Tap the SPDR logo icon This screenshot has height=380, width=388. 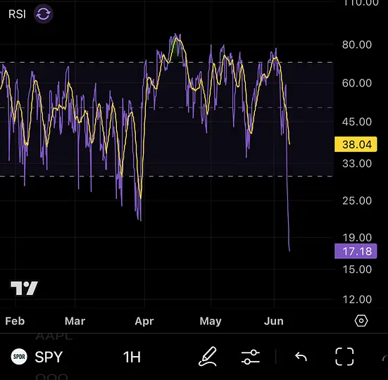[19, 357]
